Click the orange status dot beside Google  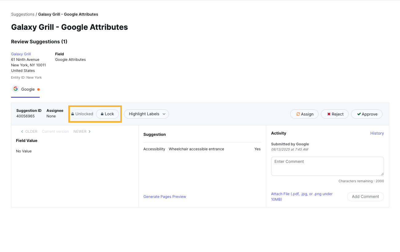pyautogui.click(x=38, y=89)
